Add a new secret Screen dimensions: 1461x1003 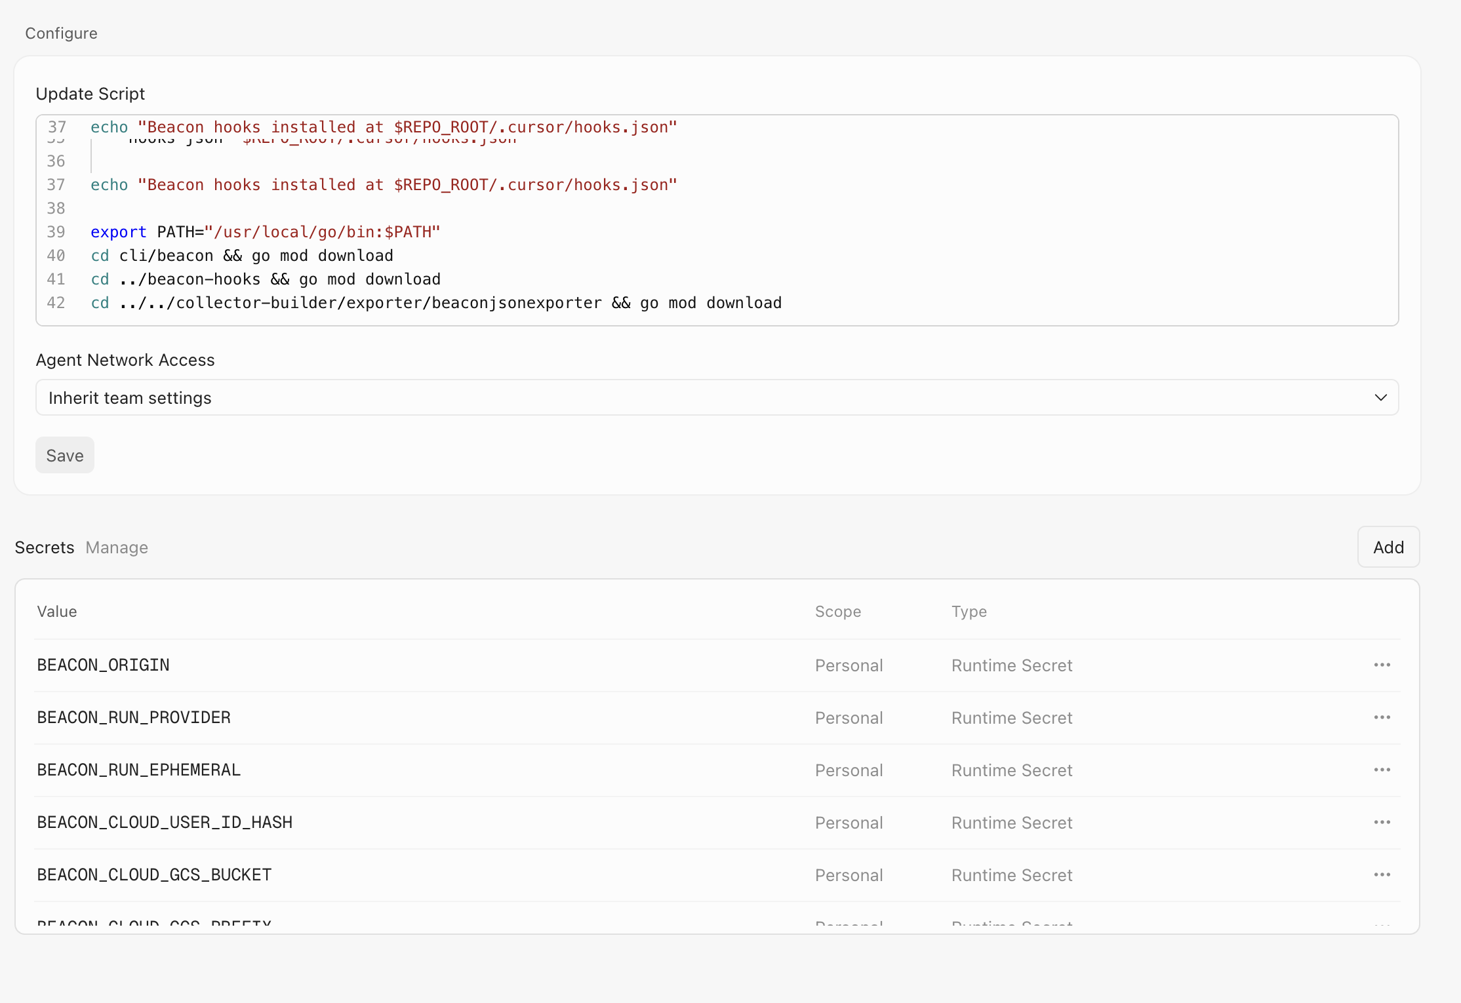1388,547
